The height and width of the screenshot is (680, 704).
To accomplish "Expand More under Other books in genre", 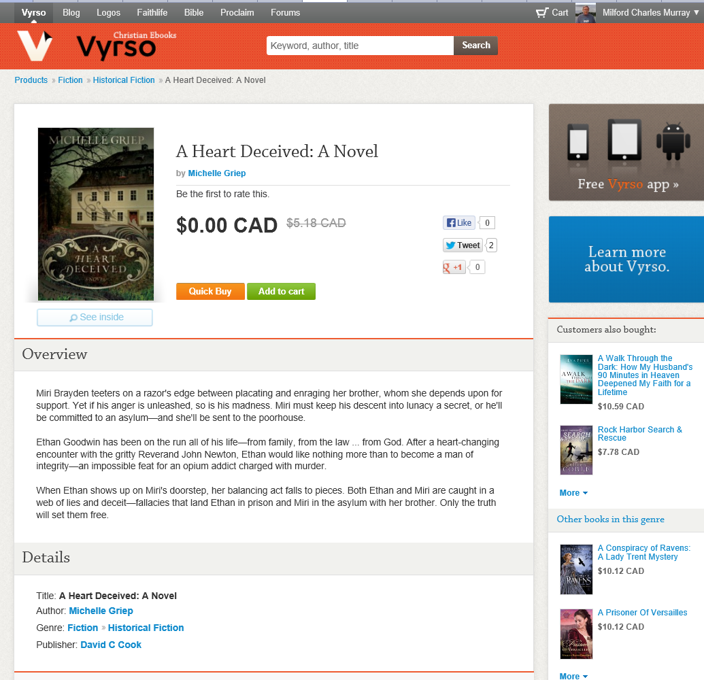I will click(x=573, y=676).
